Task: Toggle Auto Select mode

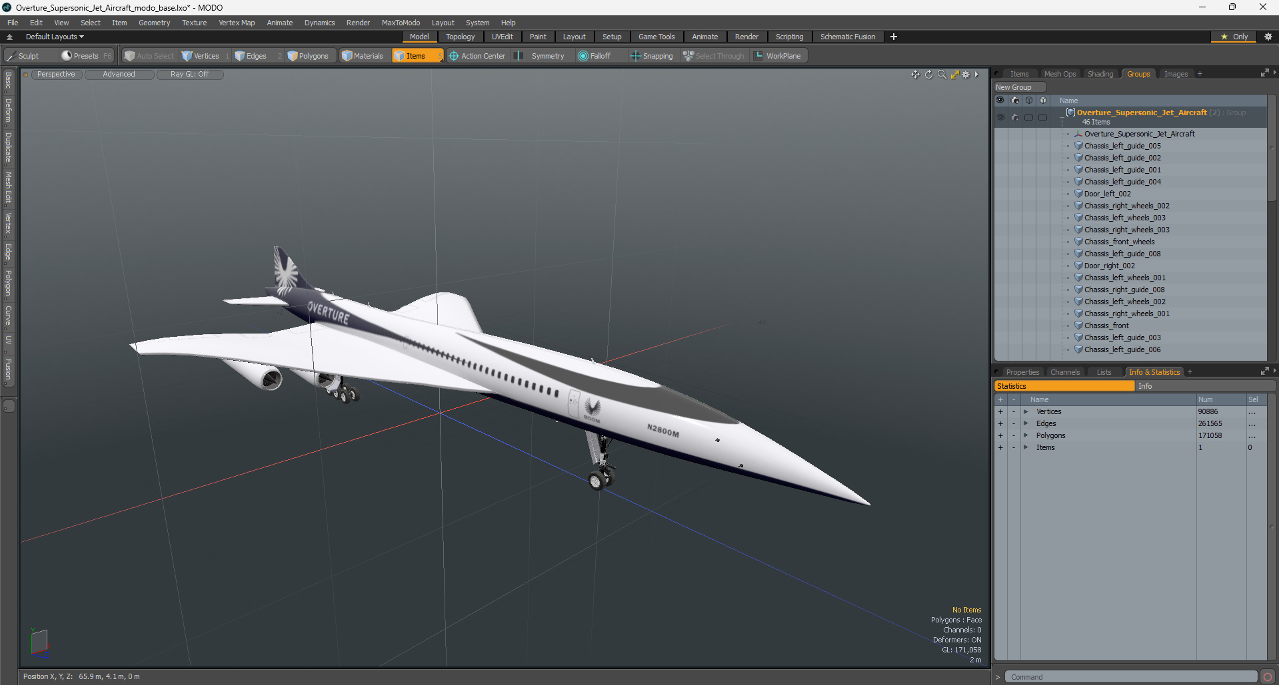Action: click(149, 56)
